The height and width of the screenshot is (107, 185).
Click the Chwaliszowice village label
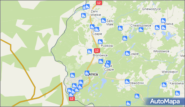[x=141, y=26]
